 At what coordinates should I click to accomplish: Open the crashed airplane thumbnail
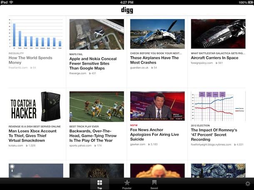point(157,34)
